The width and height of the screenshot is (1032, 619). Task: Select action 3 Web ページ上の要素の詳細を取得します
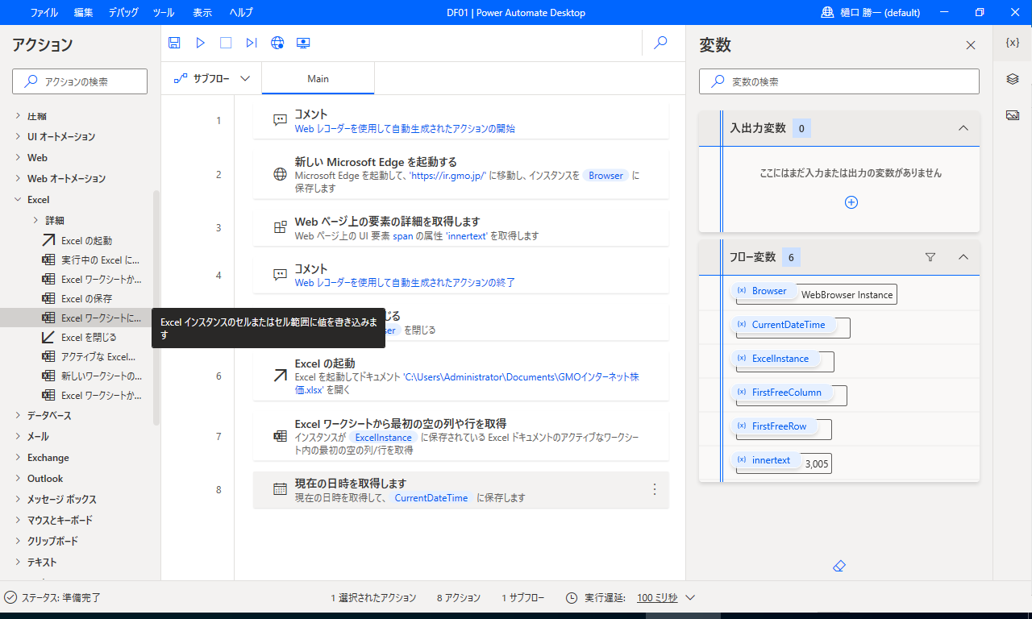pos(460,227)
